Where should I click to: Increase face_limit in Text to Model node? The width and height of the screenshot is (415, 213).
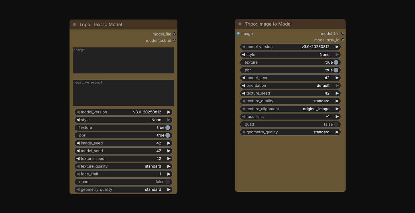[x=169, y=174]
